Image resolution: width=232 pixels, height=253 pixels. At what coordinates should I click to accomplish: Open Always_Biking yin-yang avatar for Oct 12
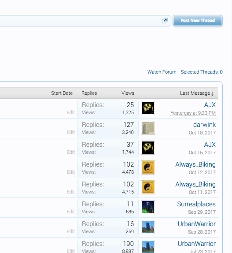[x=148, y=167]
